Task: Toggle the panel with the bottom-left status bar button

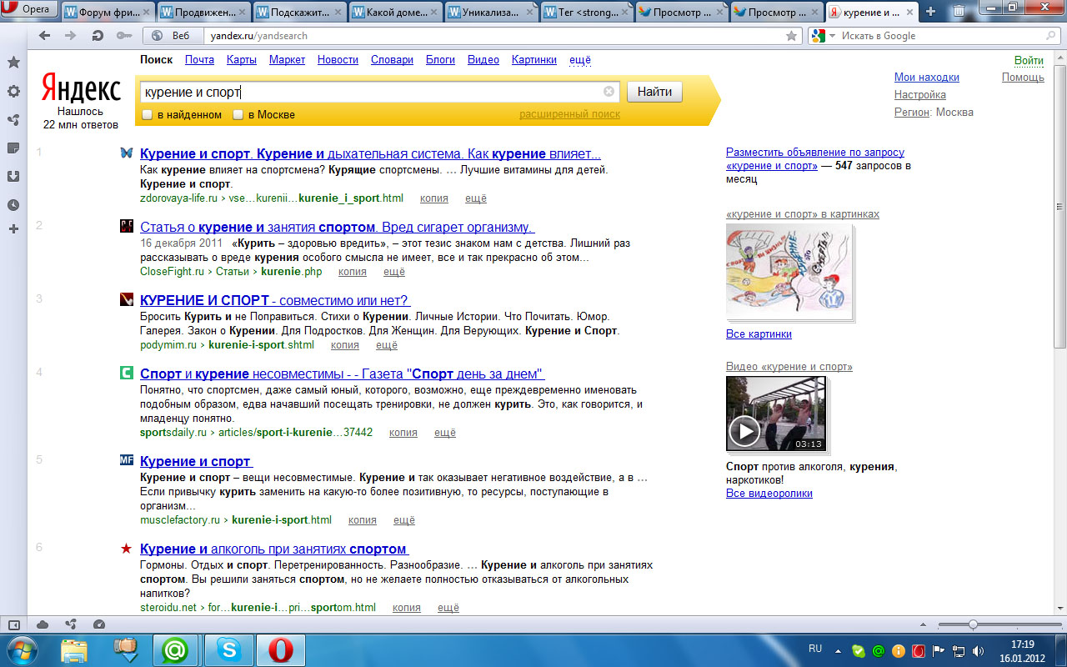Action: tap(13, 624)
